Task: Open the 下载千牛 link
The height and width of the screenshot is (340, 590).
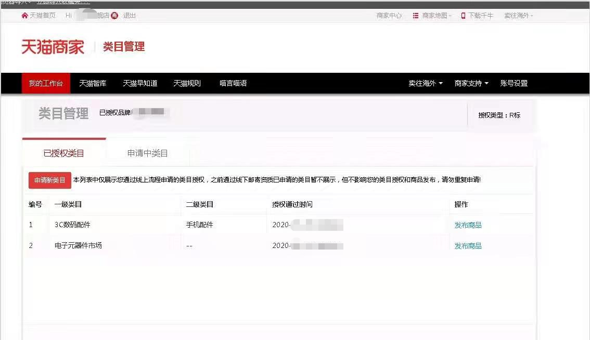Action: (x=481, y=16)
